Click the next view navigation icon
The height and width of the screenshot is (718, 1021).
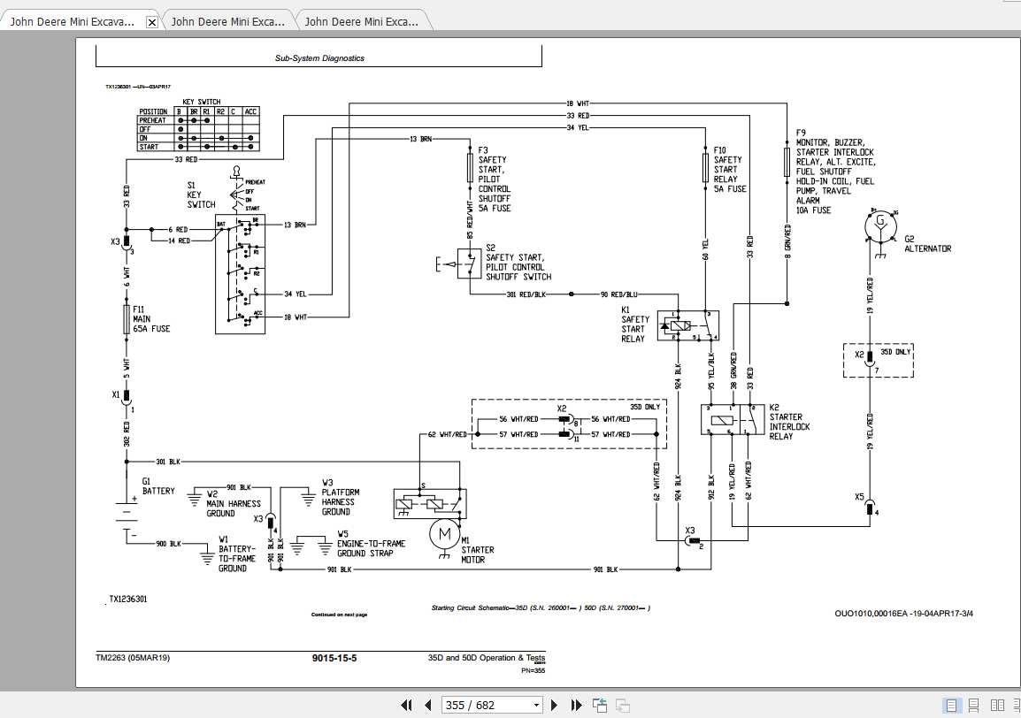click(x=623, y=705)
